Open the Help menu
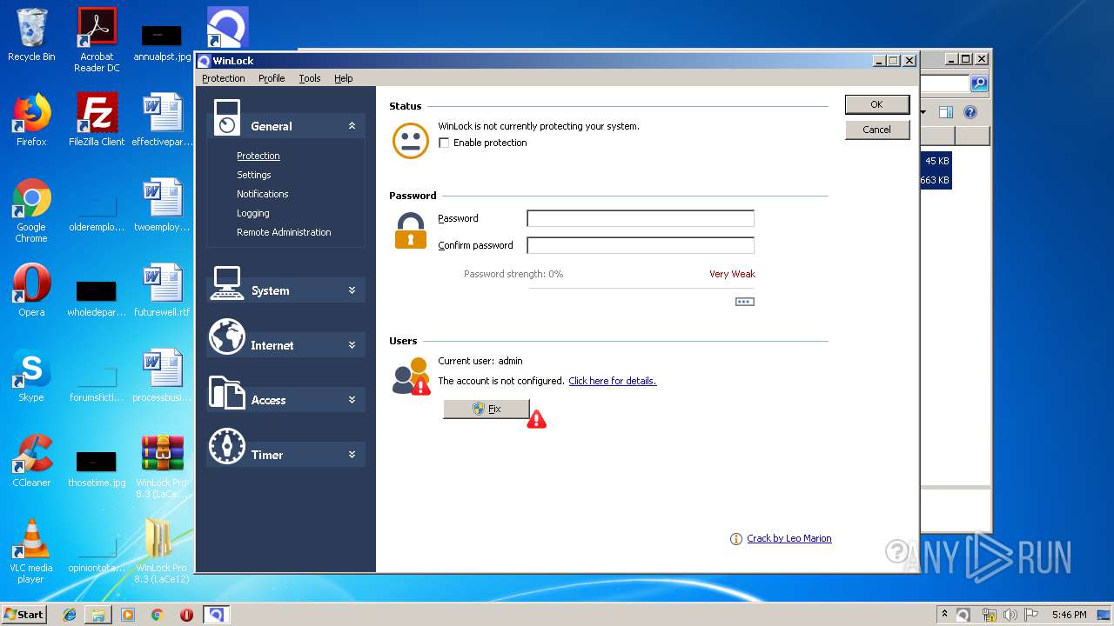 coord(344,78)
